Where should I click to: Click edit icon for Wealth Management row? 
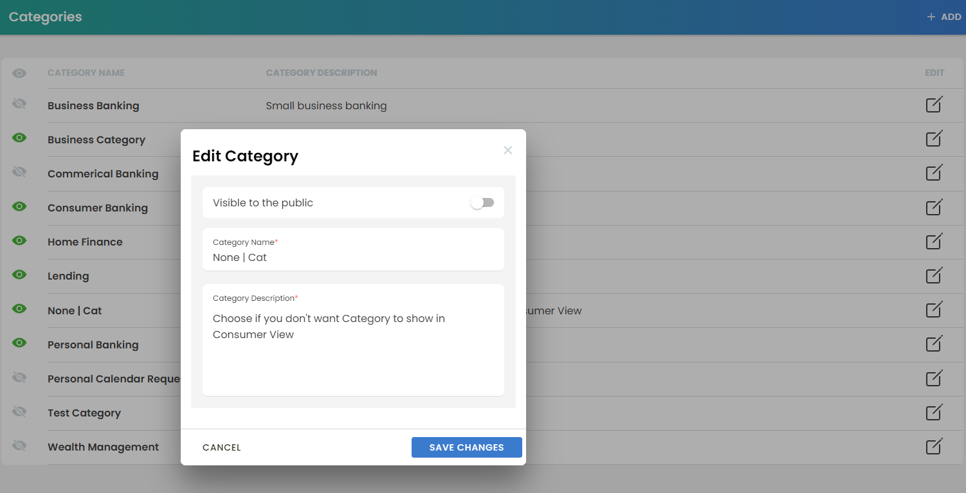(x=934, y=446)
